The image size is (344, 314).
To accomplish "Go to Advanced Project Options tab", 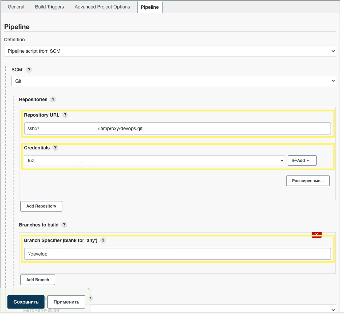I will (102, 7).
